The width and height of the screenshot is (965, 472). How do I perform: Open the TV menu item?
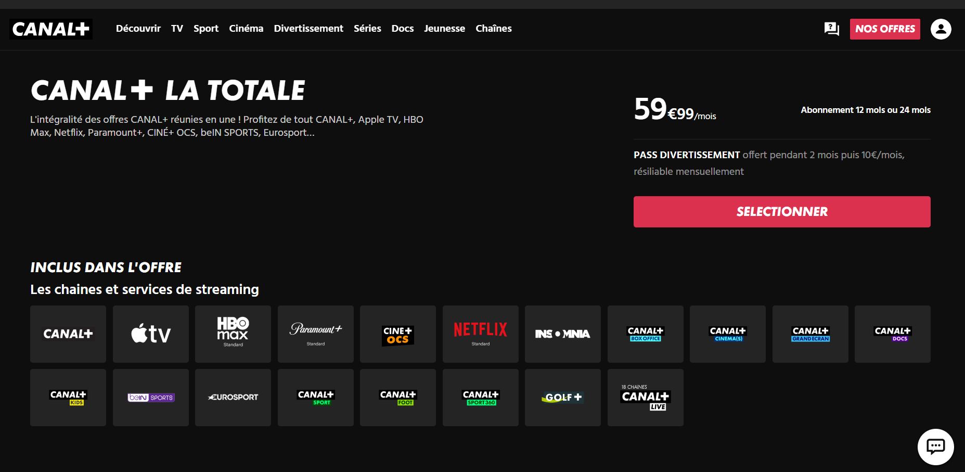tap(177, 29)
